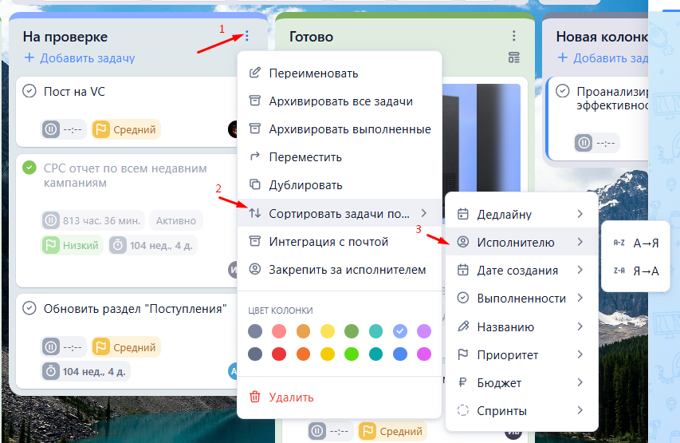Expand the Спринты submenu chevron
Viewport: 680px width, 443px height.
point(580,410)
